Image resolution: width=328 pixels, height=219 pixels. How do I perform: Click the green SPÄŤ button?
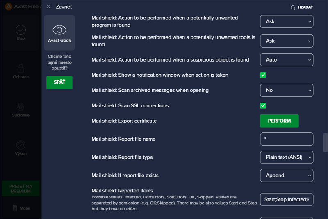click(59, 82)
